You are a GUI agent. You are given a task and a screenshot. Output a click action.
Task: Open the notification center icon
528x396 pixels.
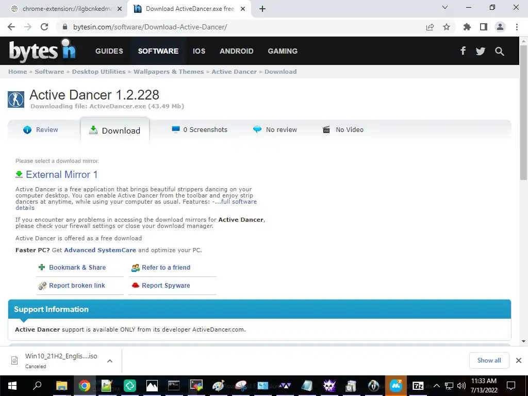(511, 386)
